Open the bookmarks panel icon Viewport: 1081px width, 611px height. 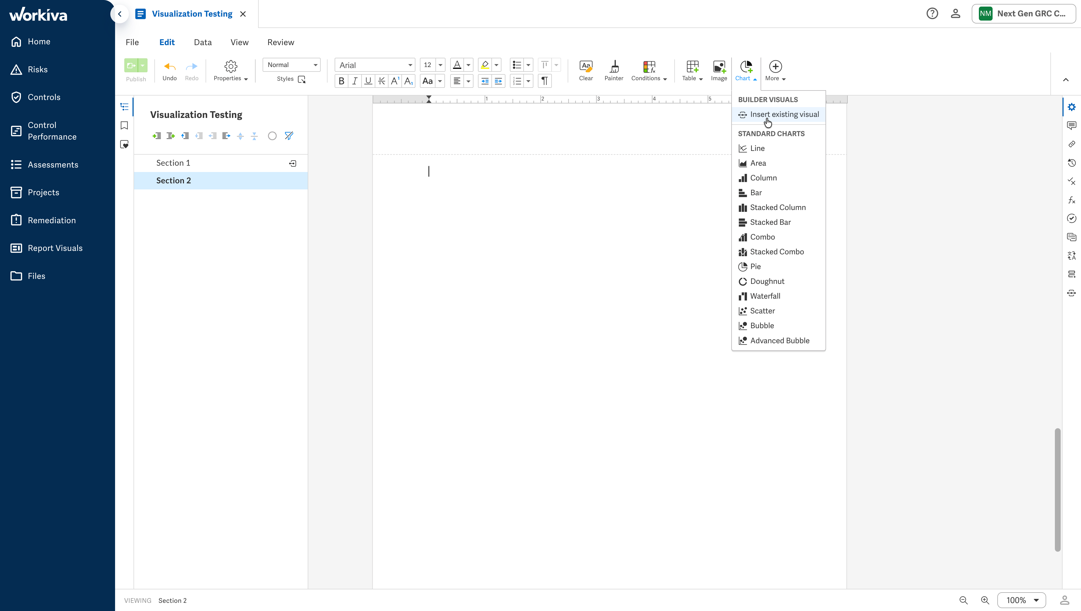[124, 126]
